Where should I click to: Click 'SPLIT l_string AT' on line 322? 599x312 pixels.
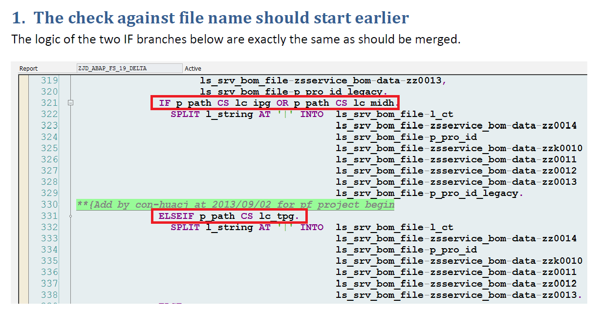pos(221,115)
